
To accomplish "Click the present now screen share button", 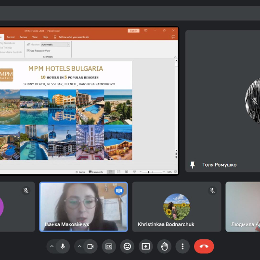I will pos(146,247).
